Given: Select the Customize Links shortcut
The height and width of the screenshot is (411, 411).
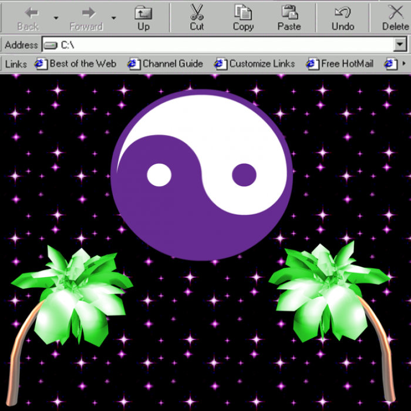Looking at the screenshot, I should click(255, 63).
